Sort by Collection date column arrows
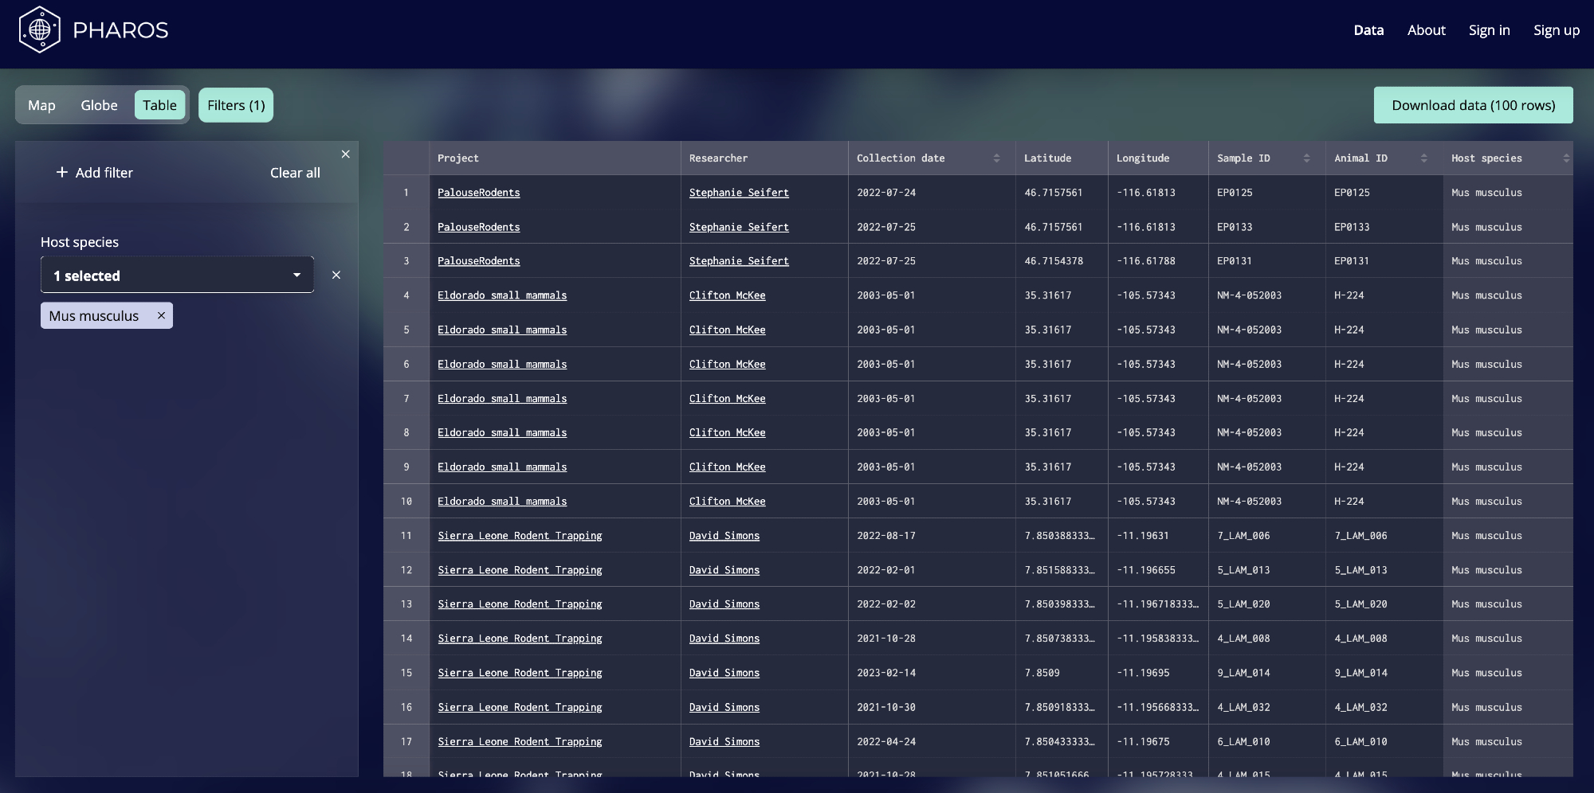Image resolution: width=1594 pixels, height=793 pixels. pyautogui.click(x=996, y=158)
